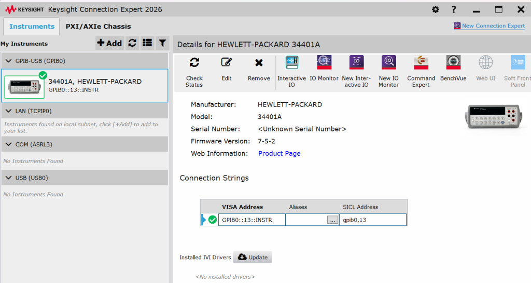Click 'No Instruments Found' under USB (USB0)
This screenshot has height=283, width=531.
tap(33, 194)
